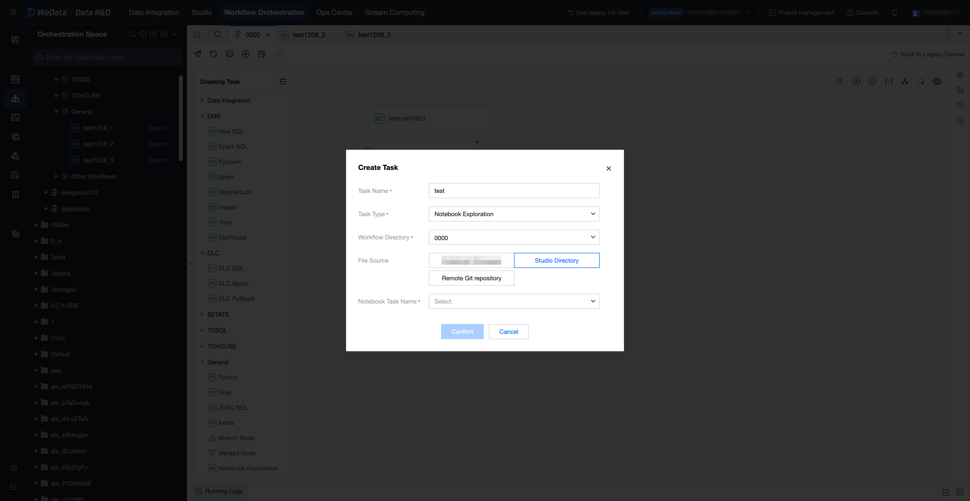Close the Create Task dialog
The height and width of the screenshot is (501, 970).
pos(609,168)
